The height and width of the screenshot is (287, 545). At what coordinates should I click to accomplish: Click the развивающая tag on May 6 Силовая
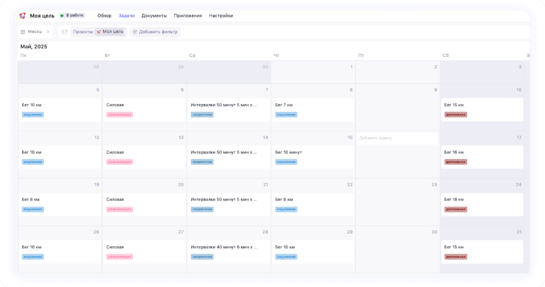pos(119,115)
